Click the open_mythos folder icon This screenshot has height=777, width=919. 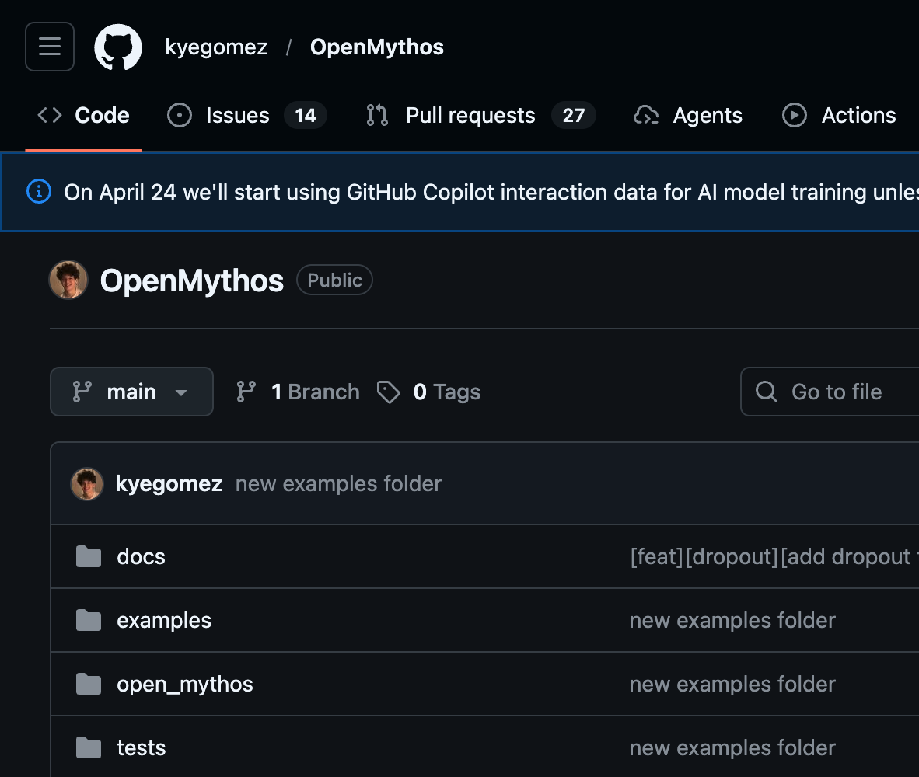tap(89, 684)
